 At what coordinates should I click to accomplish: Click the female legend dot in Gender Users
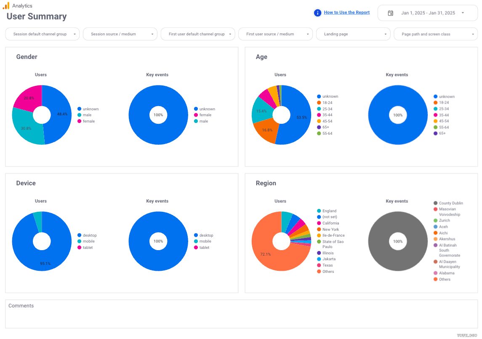click(79, 121)
